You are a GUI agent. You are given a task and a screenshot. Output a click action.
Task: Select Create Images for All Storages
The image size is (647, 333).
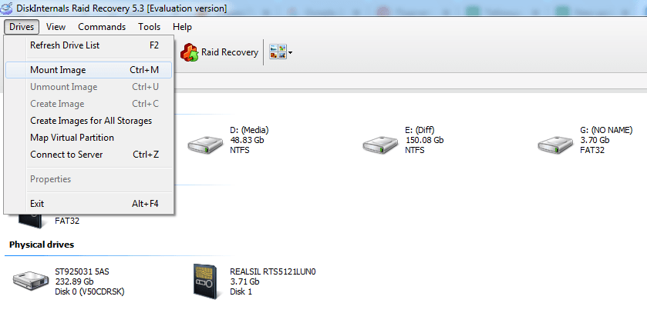91,121
